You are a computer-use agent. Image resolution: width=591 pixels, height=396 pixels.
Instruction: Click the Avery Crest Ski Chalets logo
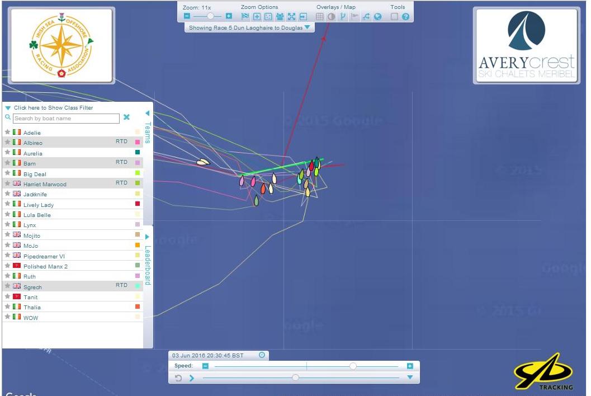[x=527, y=45]
